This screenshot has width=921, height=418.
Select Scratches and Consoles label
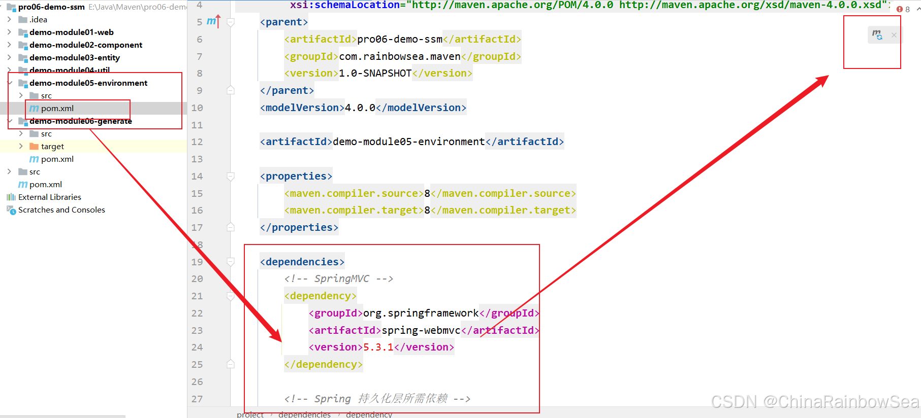61,210
